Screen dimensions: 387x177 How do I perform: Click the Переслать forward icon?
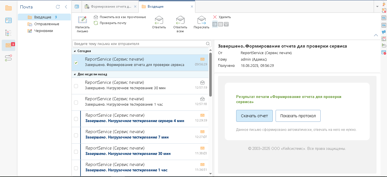[x=201, y=20]
